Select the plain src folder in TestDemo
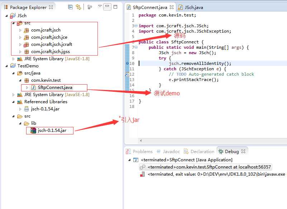Screen dimensions: 287x209 click(27, 116)
